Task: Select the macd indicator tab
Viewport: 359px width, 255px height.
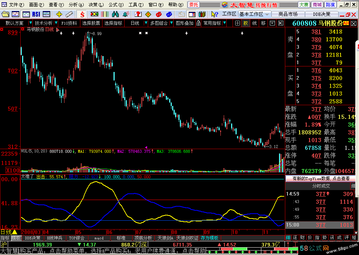Action: pyautogui.click(x=99, y=238)
